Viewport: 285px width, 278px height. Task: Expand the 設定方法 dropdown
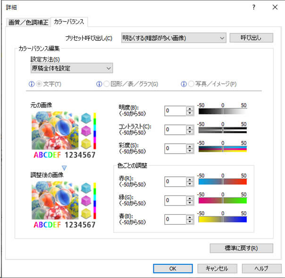pos(72,68)
